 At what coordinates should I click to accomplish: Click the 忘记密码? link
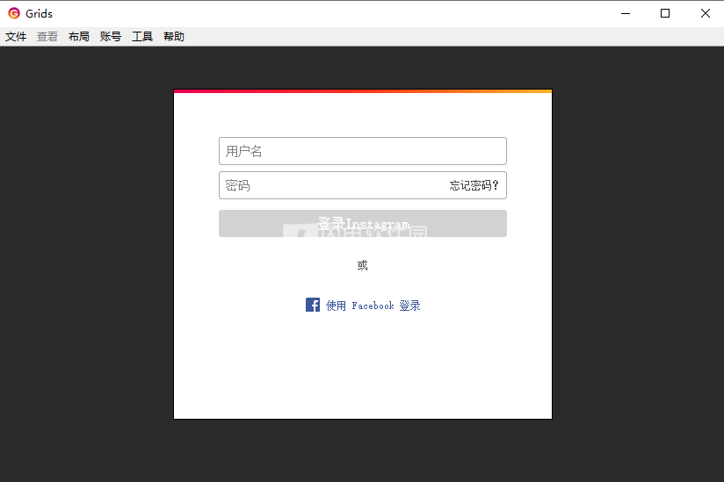tap(474, 185)
